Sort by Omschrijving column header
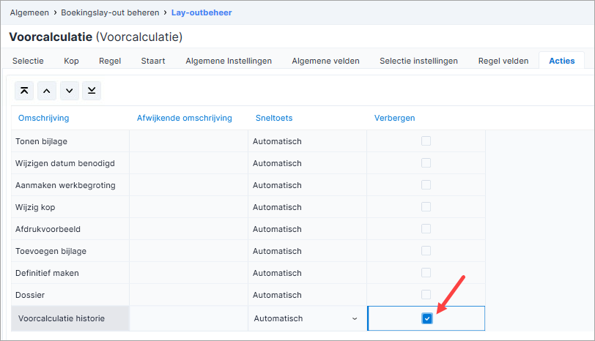 click(x=44, y=118)
